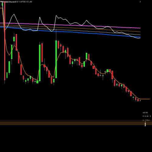Click the last small red candle on the chart

pos(140,100)
